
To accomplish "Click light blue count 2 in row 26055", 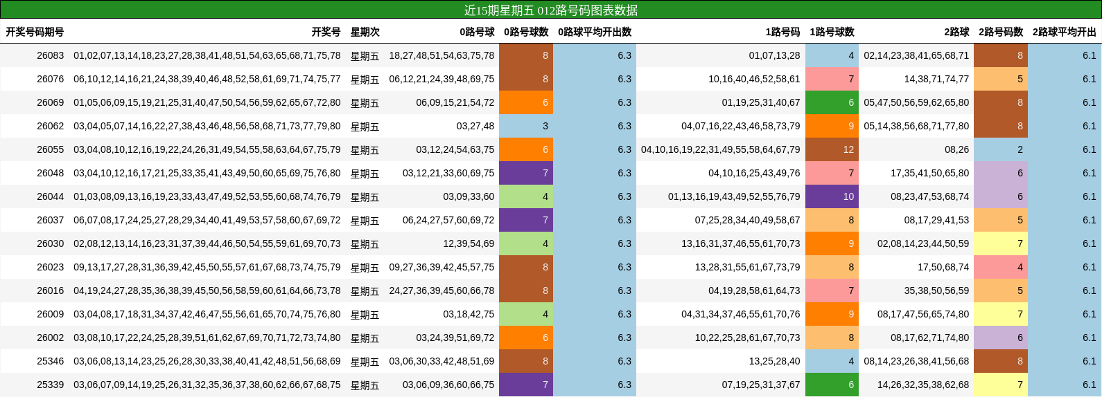I will [x=1001, y=149].
